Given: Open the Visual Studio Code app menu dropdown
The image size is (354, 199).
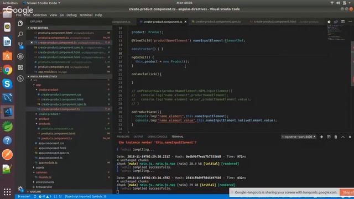Looking at the screenshot, I should tap(41, 3).
